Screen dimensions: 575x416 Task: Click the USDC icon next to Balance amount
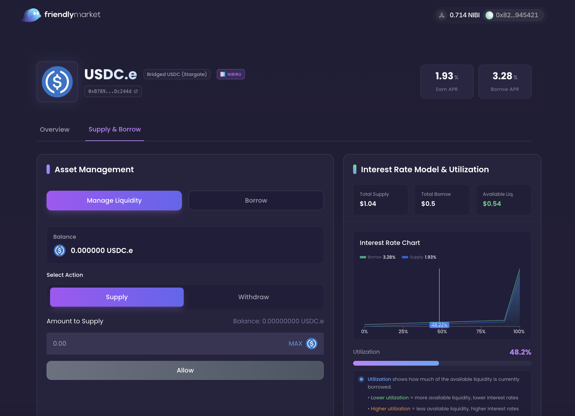click(x=60, y=251)
